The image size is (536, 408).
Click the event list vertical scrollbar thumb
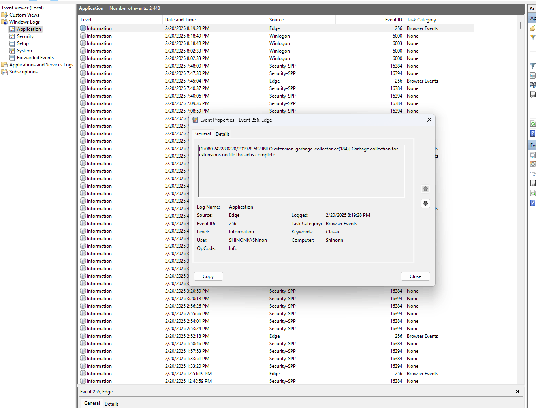click(x=521, y=25)
